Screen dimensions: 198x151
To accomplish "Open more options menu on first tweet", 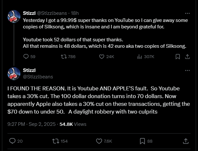I will coord(187,13).
